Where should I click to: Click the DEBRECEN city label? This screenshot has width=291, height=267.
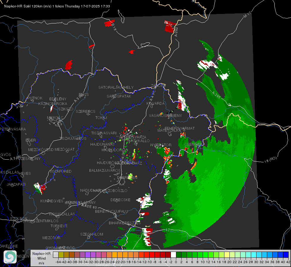tap(127, 177)
